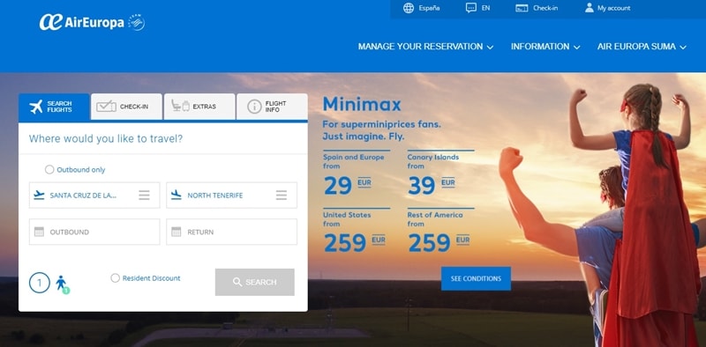Click the Return date field
This screenshot has width=706, height=347.
coord(231,232)
